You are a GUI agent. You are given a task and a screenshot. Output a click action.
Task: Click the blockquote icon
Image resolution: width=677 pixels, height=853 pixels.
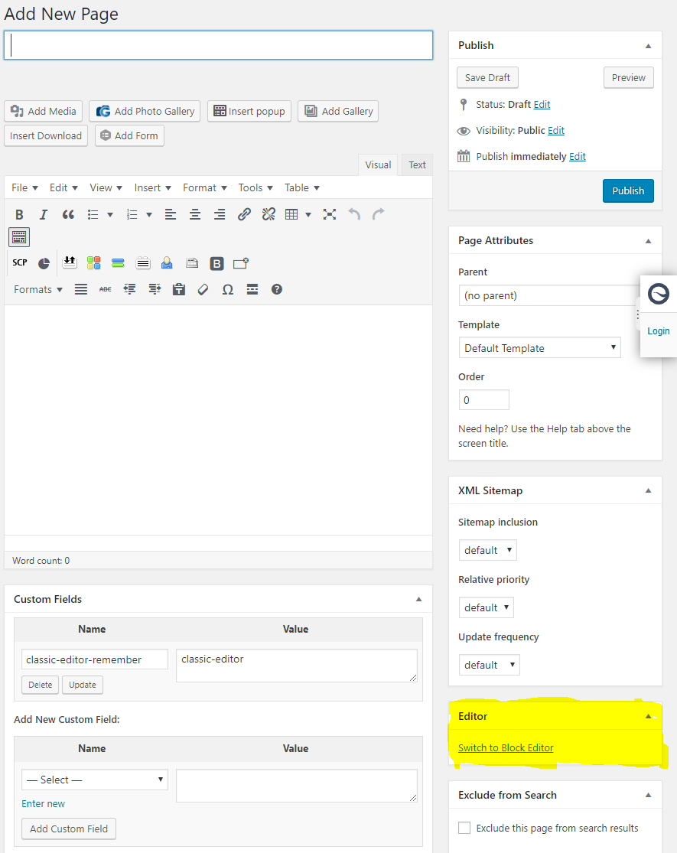pos(68,215)
